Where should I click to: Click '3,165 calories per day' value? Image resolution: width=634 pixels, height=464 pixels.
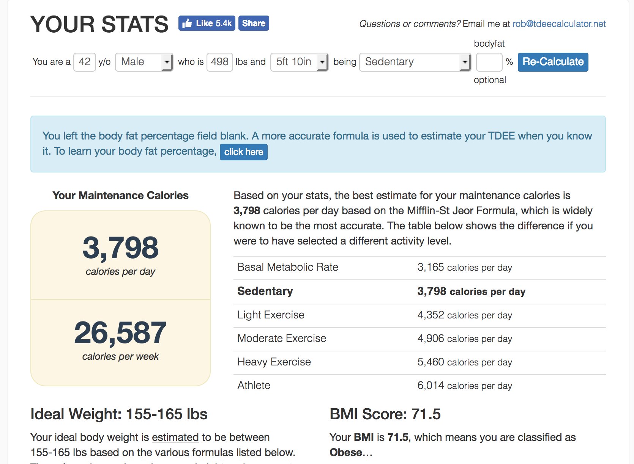465,267
